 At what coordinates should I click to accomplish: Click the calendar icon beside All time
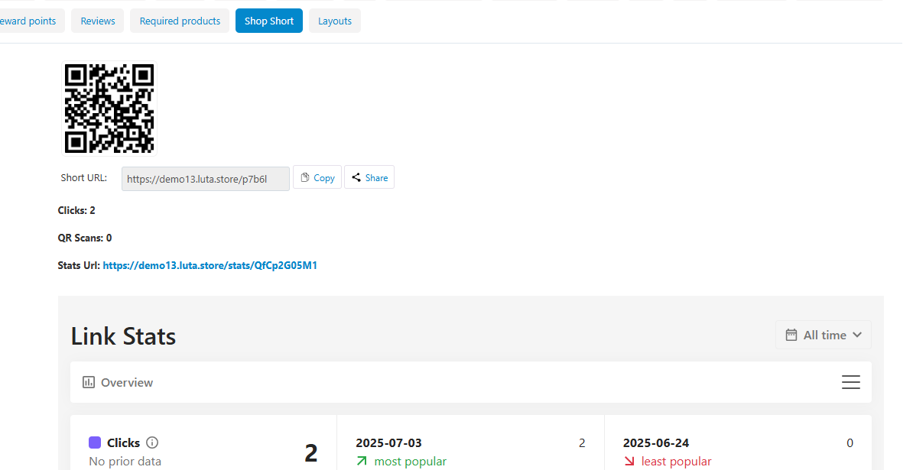pos(791,335)
